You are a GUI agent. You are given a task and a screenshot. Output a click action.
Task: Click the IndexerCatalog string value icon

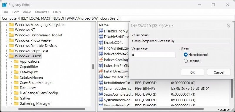[x=101, y=60]
